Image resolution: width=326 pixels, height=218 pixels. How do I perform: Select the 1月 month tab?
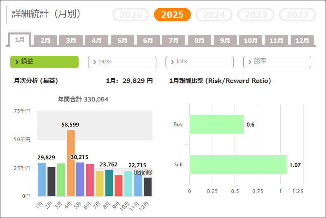pos(20,40)
